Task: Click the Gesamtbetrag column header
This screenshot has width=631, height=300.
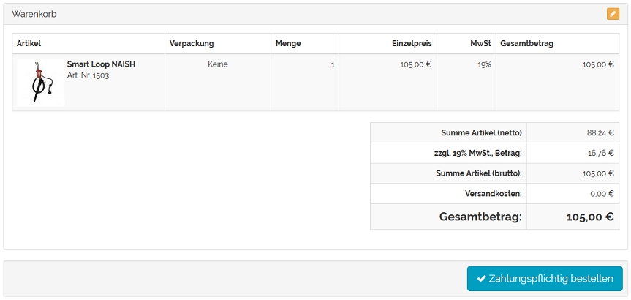Action: click(526, 44)
